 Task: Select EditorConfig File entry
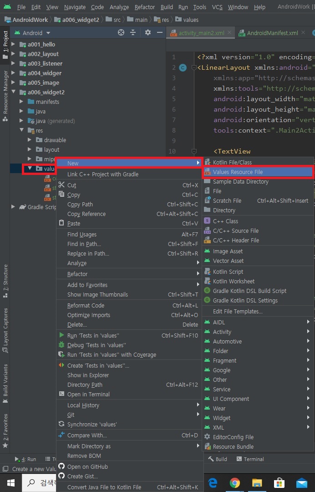coord(258,437)
